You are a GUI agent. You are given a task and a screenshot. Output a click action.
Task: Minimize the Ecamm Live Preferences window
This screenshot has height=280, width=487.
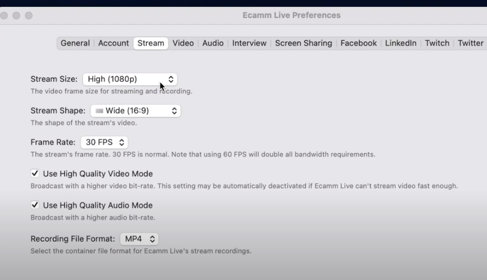tap(17, 15)
